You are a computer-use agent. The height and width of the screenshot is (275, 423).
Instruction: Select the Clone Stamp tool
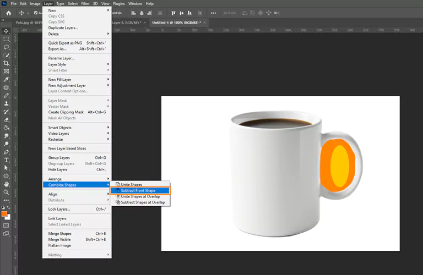tap(6, 104)
